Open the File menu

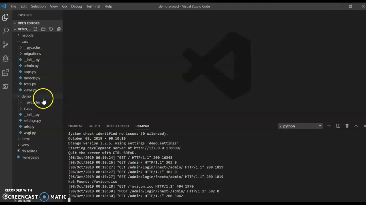pos(13,6)
